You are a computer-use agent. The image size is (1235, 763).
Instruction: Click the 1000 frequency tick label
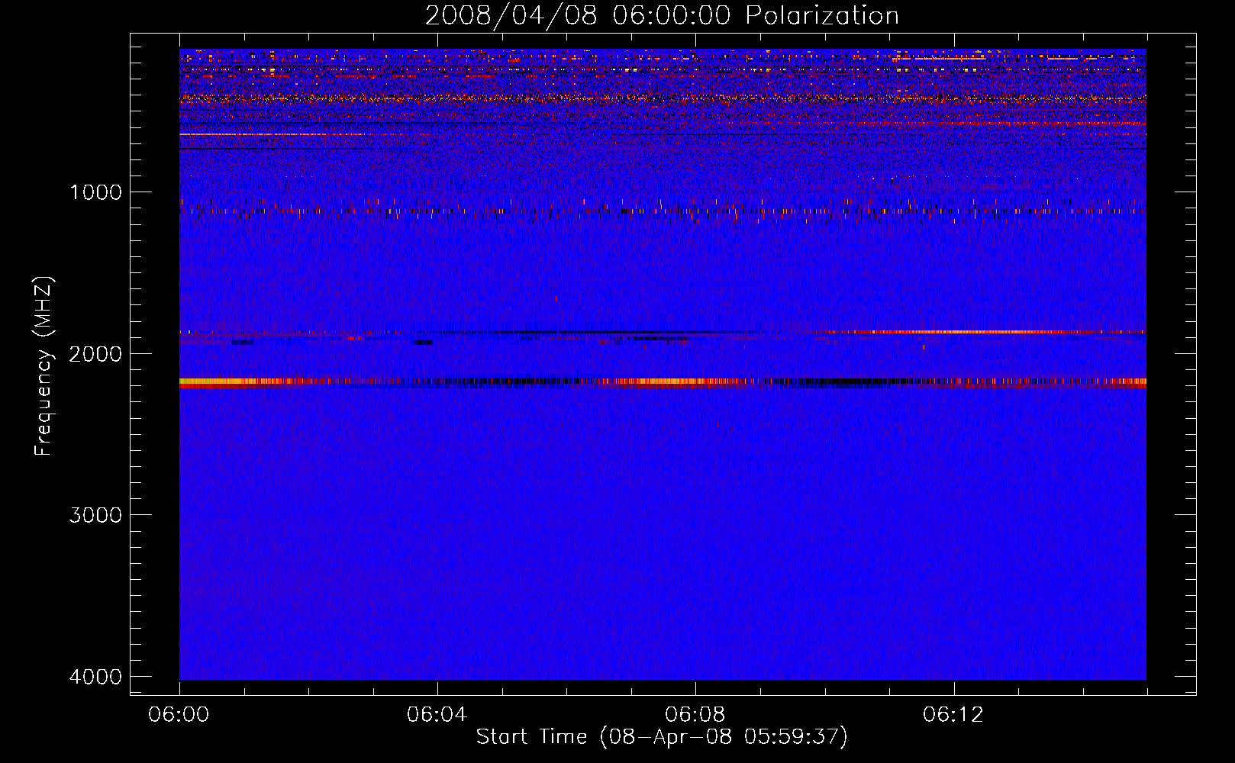[96, 192]
